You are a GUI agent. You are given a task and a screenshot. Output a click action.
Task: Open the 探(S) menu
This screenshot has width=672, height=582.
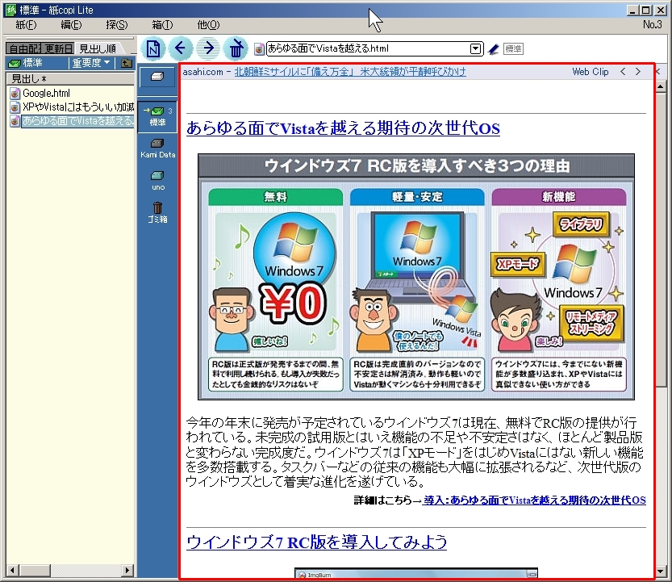tap(116, 25)
